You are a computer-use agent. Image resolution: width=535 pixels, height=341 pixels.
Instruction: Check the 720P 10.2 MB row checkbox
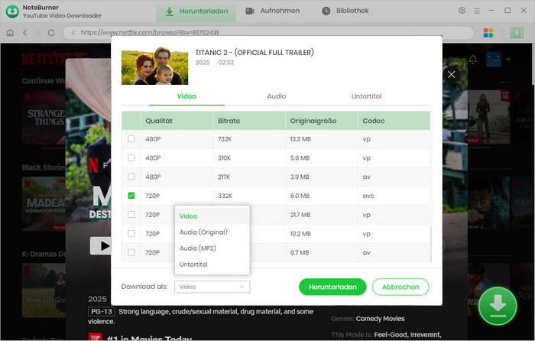[131, 233]
